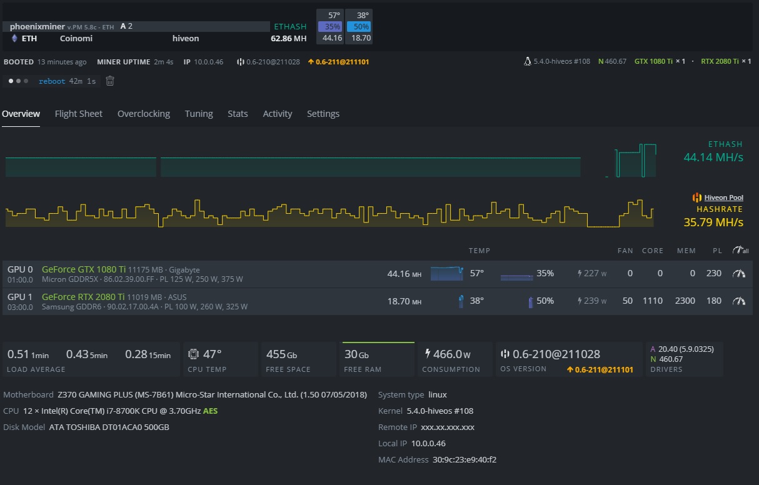Open the Overclocking tab
The image size is (759, 485).
click(144, 114)
